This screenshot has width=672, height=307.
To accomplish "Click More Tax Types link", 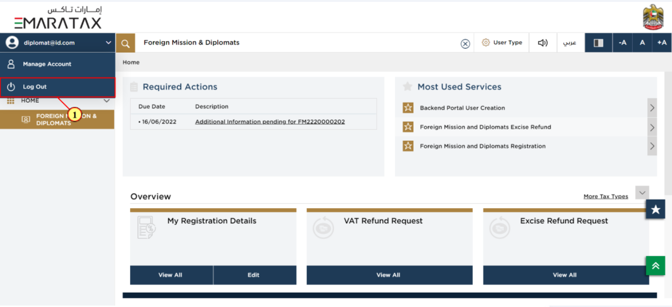I will point(606,196).
